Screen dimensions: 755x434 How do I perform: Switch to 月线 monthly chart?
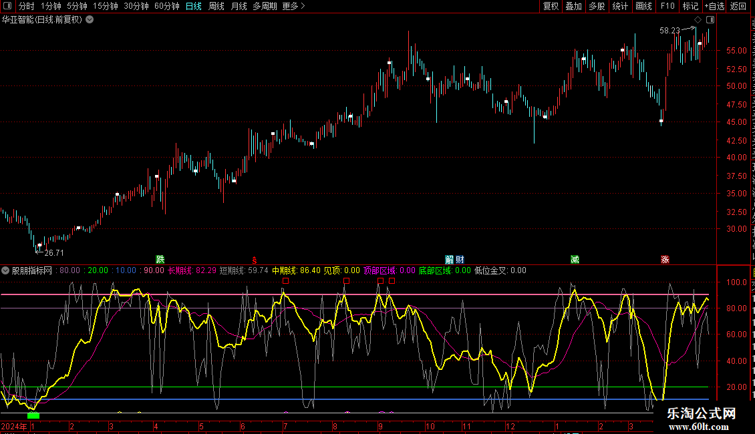239,6
